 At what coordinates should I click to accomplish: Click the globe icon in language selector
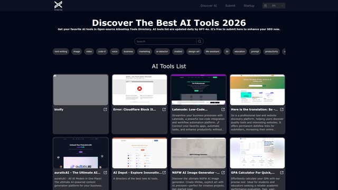(x=266, y=6)
